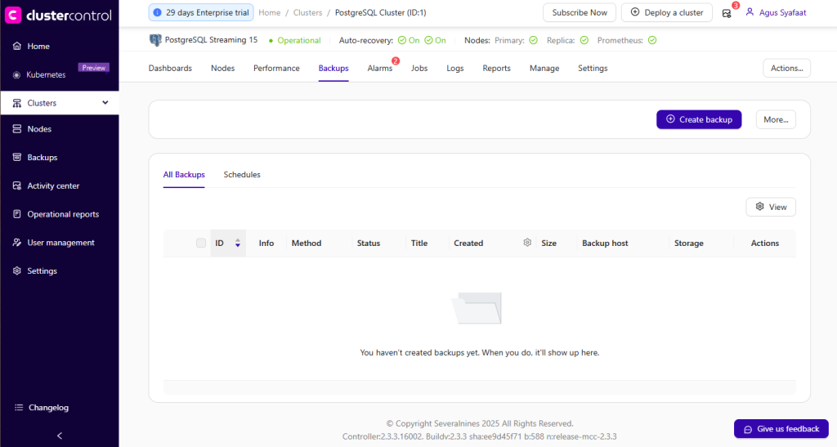Image resolution: width=837 pixels, height=447 pixels.
Task: Open the Actions... dropdown button
Action: [x=786, y=68]
